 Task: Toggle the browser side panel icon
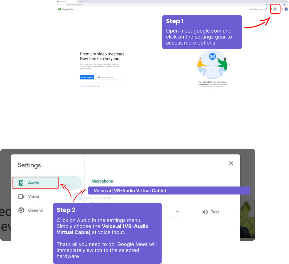point(281,4)
